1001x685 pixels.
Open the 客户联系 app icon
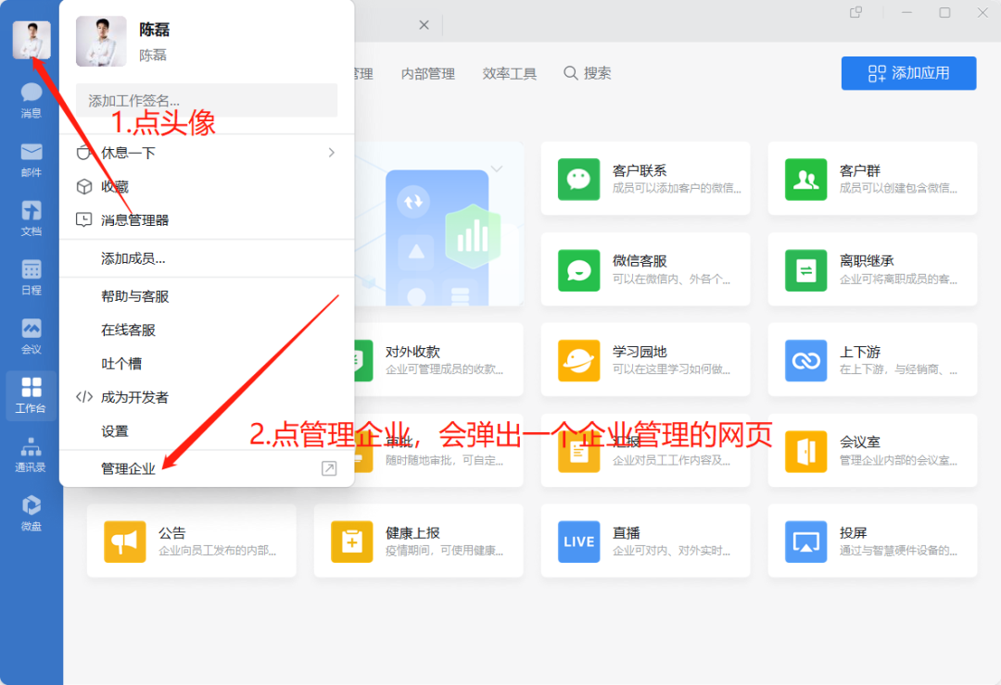pyautogui.click(x=578, y=180)
